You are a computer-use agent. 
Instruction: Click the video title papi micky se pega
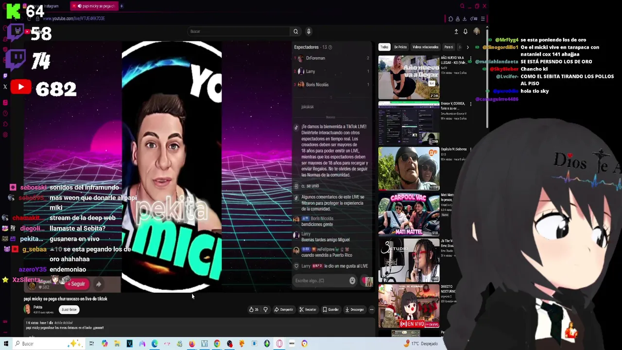tap(66, 299)
